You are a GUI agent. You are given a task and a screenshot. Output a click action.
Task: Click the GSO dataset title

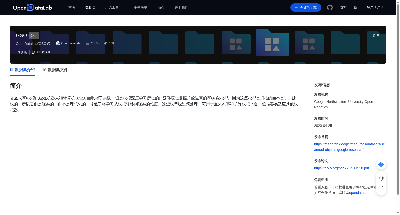21,35
